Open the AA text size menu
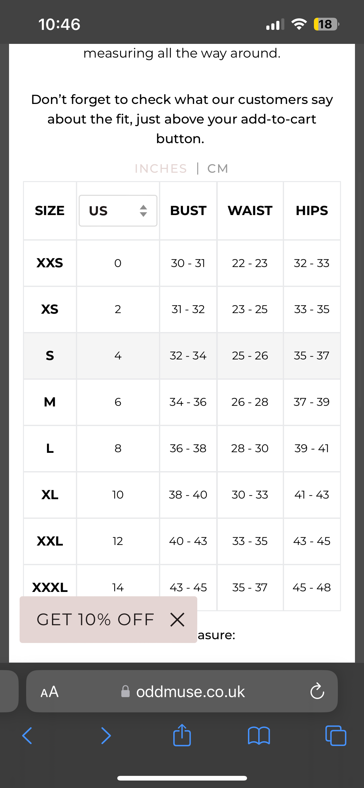This screenshot has height=788, width=364. point(49,692)
